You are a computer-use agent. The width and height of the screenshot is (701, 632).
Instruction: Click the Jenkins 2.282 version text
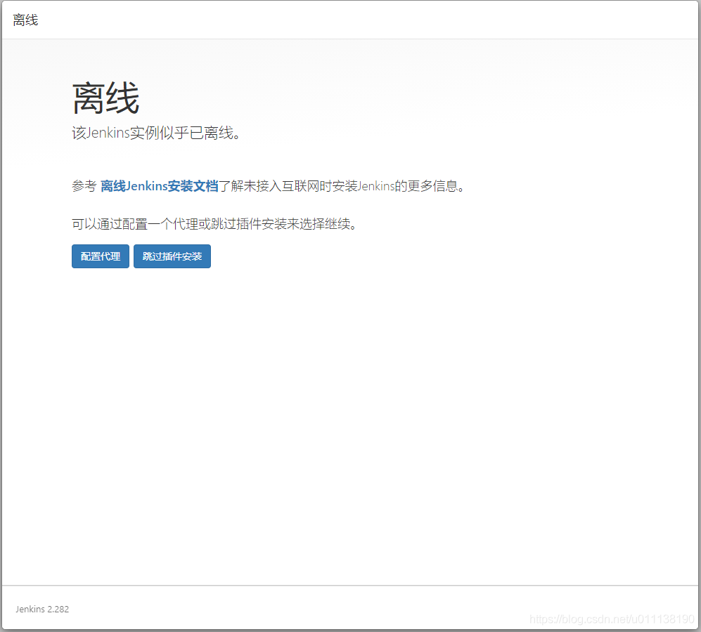[x=42, y=610]
